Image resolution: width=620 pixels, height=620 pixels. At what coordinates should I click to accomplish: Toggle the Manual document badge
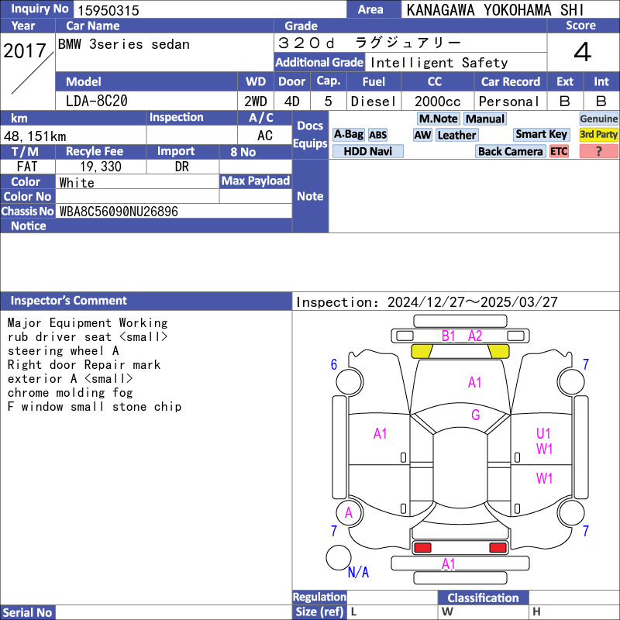point(485,119)
